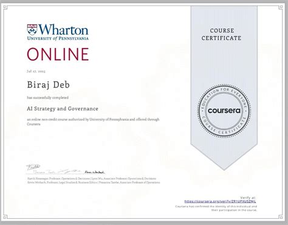The height and width of the screenshot is (225, 288).
Task: Click the 'Kevin Werbach, Professor, Legal Studies' signatory line
Action: [x=94, y=182]
